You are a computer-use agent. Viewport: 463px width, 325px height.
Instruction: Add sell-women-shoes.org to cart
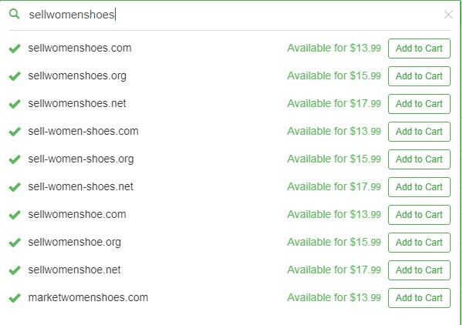419,159
